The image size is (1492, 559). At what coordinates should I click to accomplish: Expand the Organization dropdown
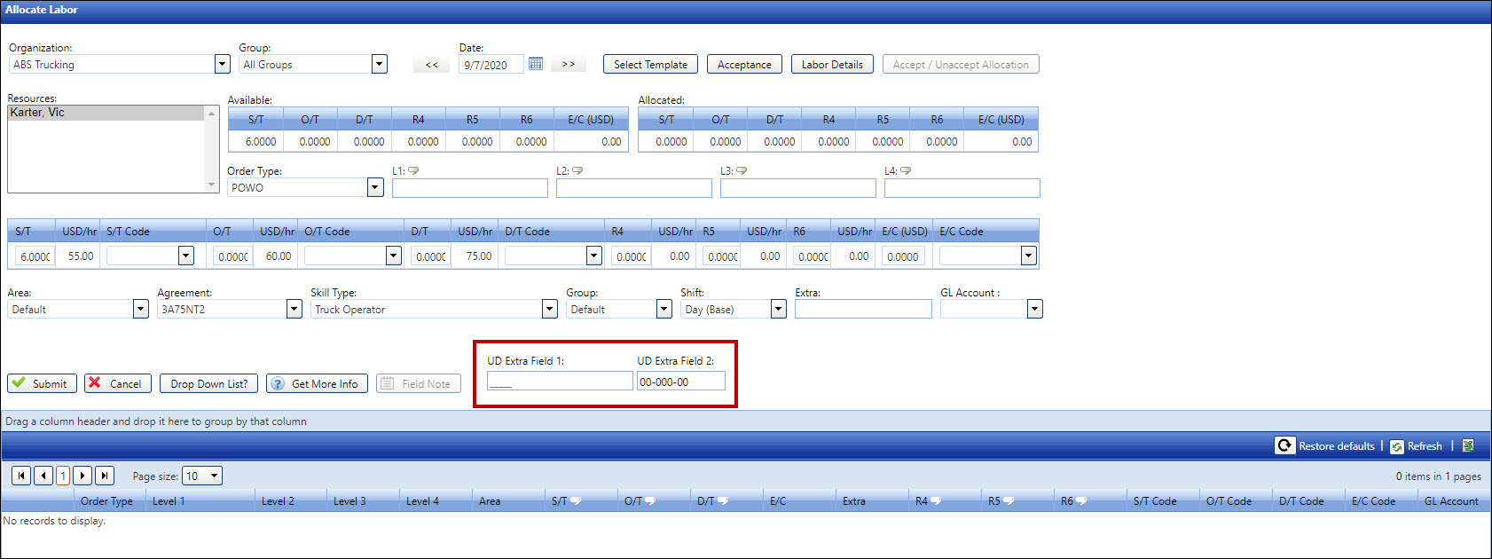pos(222,64)
